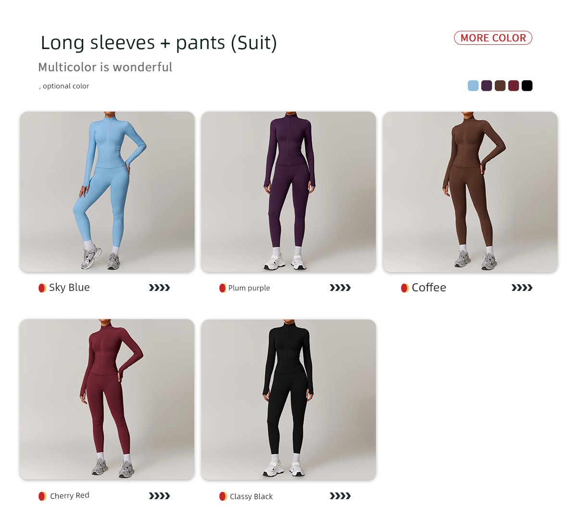Screen dimensions: 577x516
Task: Select the black color swatch
Action: (527, 86)
